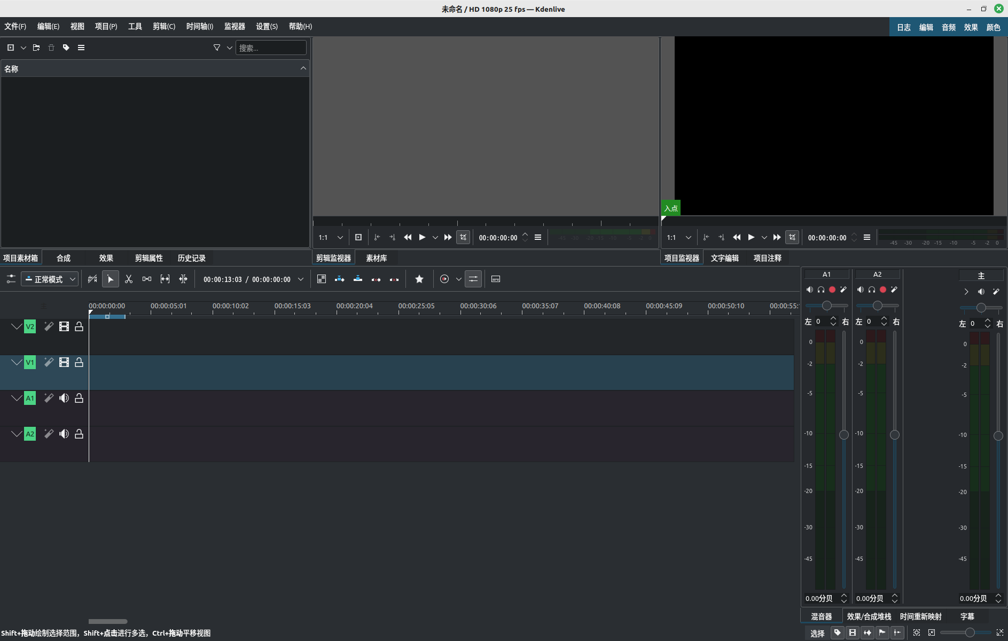1008x641 pixels.
Task: Hide video track V1 with film icon
Action: [x=64, y=362]
